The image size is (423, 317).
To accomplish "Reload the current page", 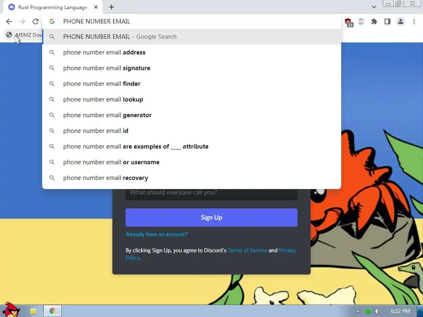I will tap(36, 21).
